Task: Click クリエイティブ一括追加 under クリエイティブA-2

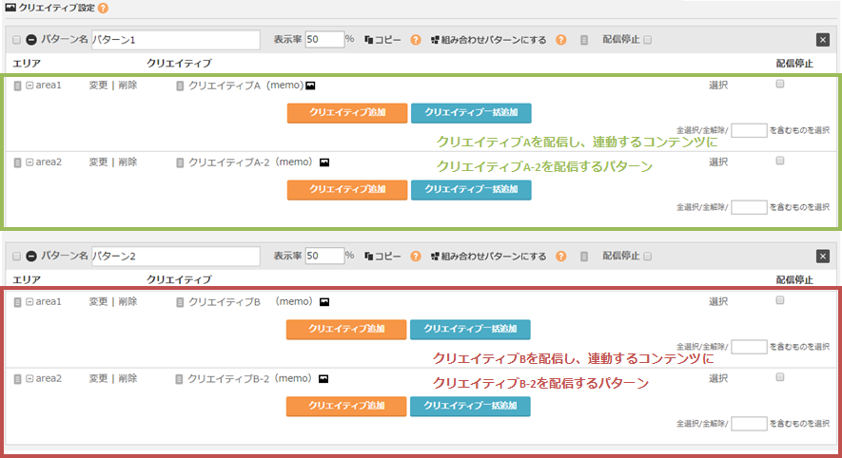Action: [471, 189]
